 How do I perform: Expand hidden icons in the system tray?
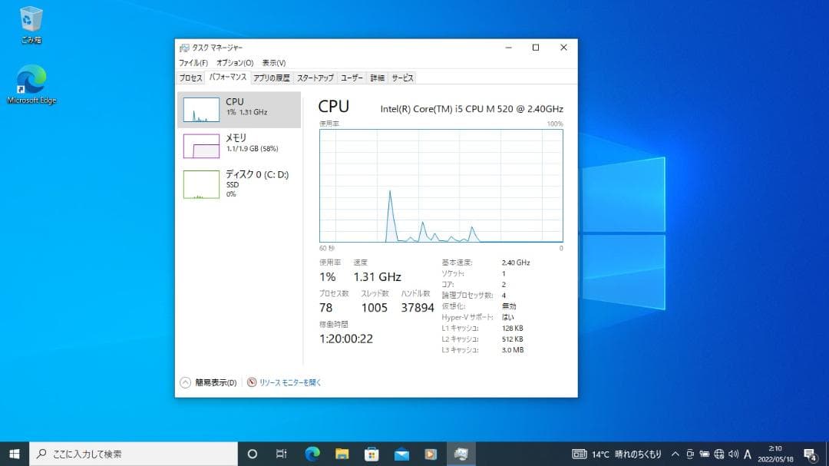coord(675,454)
